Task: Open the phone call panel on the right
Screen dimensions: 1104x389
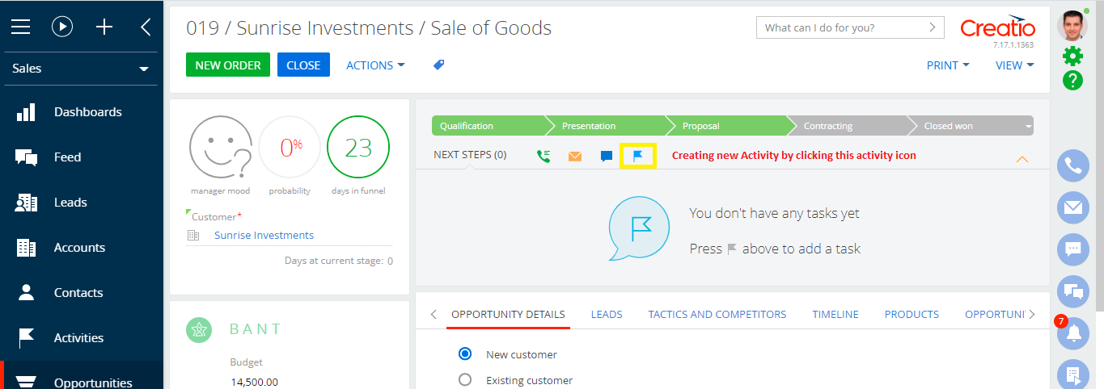Action: [x=1073, y=166]
